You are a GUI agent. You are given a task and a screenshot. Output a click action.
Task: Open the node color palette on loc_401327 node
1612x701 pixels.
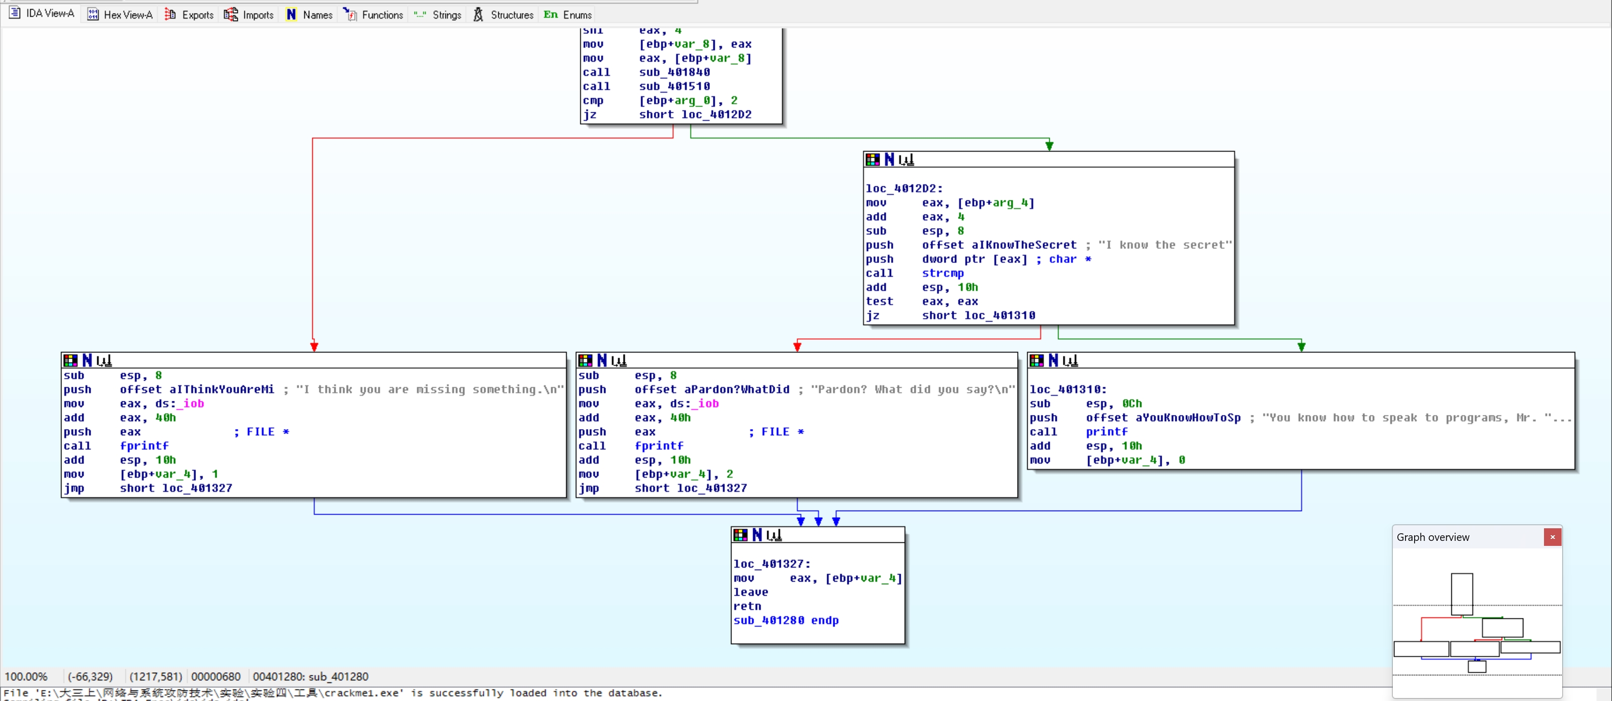pyautogui.click(x=741, y=535)
